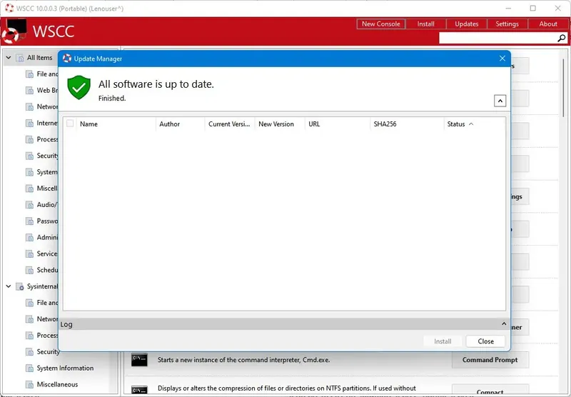Click the Network icon under Sysinternals

pyautogui.click(x=29, y=319)
